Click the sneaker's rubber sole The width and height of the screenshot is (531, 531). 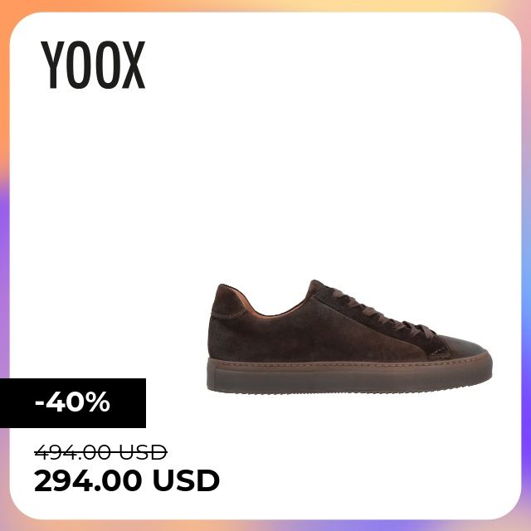coord(349,376)
